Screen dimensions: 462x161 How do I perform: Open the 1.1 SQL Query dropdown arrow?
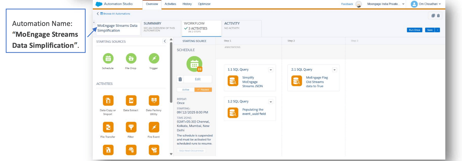(x=271, y=70)
